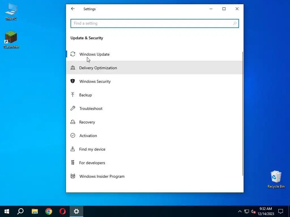Click the Windows Update sync icon
Image resolution: width=290 pixels, height=217 pixels.
[x=73, y=54]
